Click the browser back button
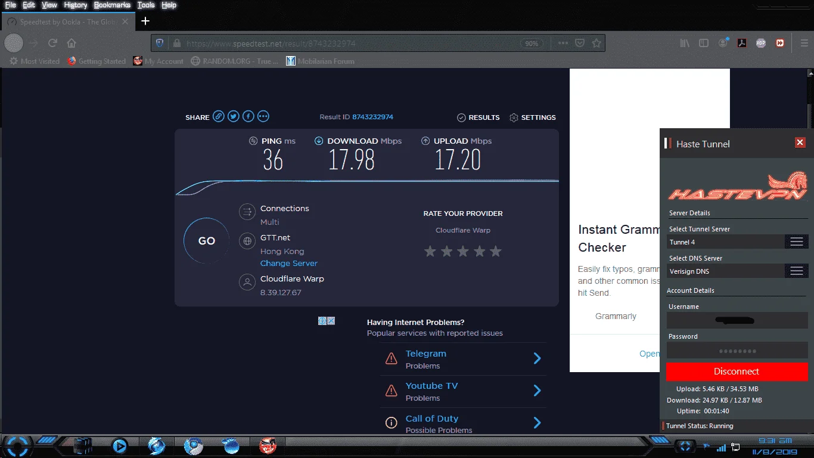 (x=14, y=43)
